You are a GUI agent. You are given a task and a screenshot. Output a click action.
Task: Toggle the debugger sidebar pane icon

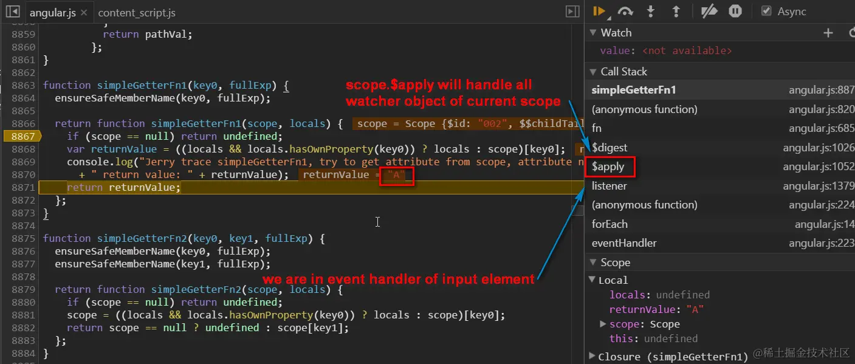tap(572, 12)
